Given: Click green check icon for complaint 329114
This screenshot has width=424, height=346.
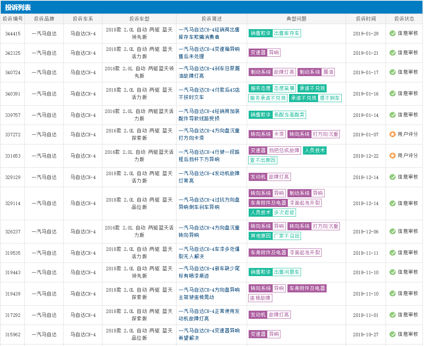Looking at the screenshot, I should [x=392, y=203].
